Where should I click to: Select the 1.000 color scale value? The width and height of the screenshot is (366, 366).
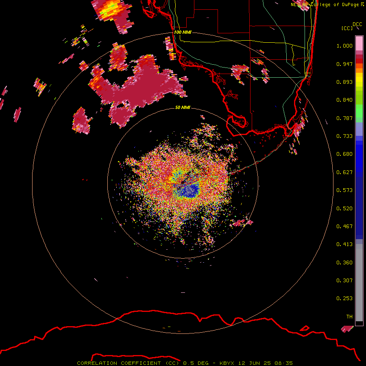[x=344, y=46]
